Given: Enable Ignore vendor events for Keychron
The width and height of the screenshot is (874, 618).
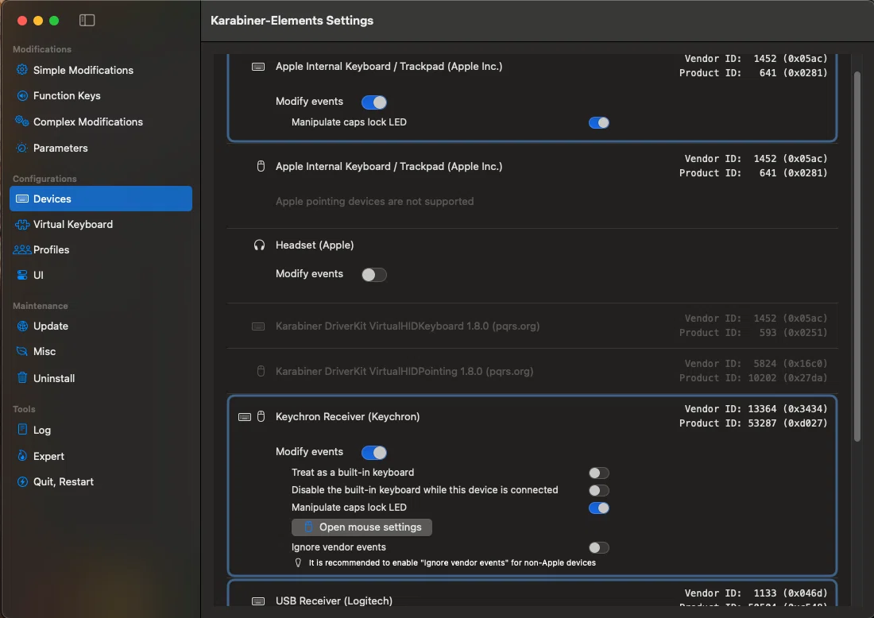Looking at the screenshot, I should pyautogui.click(x=598, y=547).
